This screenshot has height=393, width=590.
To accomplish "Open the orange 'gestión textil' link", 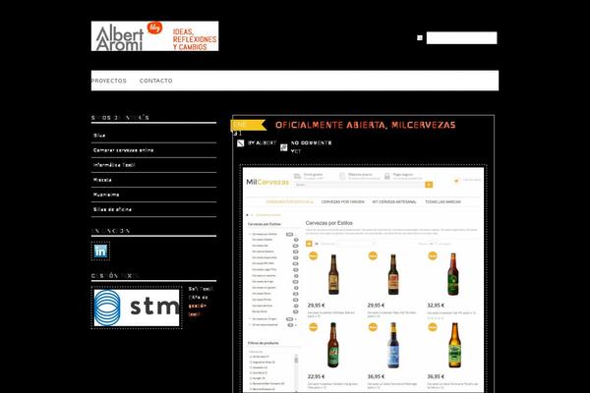I will coord(198,309).
